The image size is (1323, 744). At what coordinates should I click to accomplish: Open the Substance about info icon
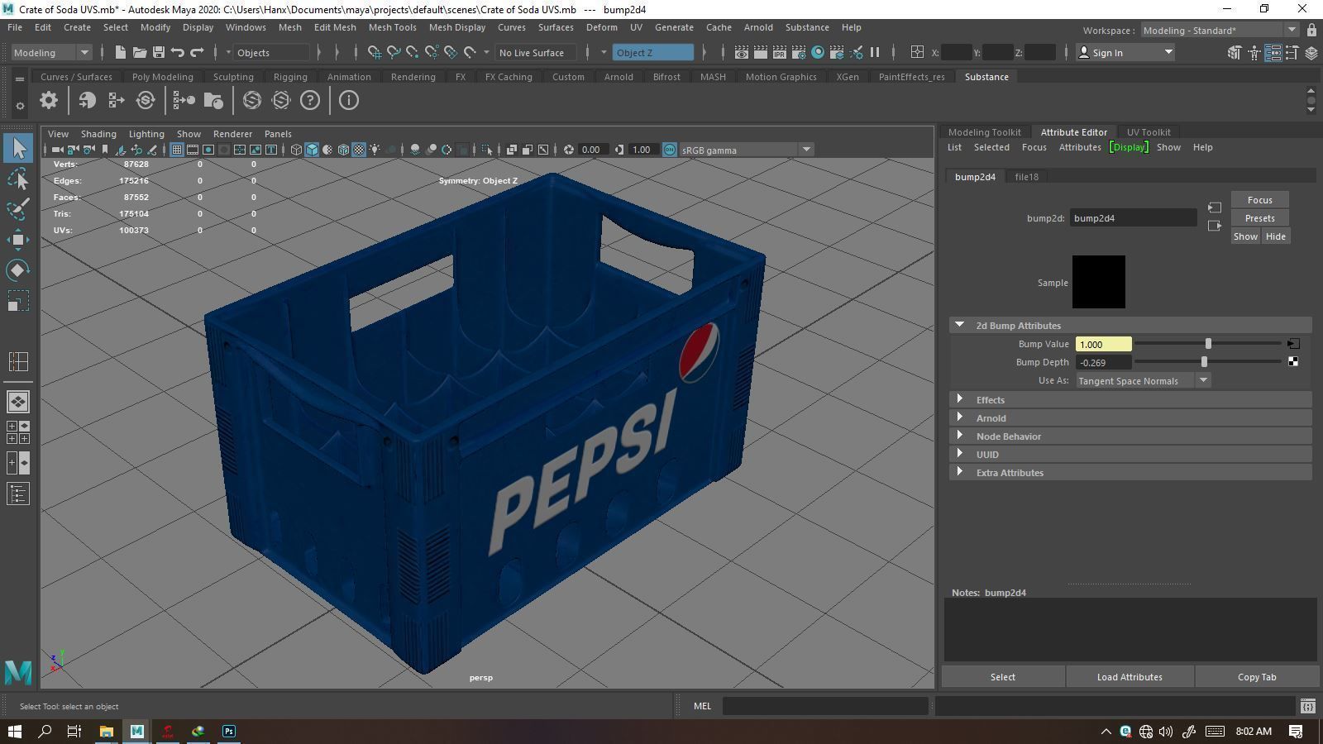point(349,101)
